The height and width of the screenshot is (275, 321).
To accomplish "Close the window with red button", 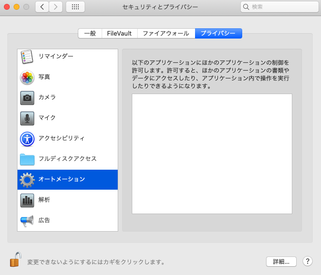I will (x=7, y=7).
